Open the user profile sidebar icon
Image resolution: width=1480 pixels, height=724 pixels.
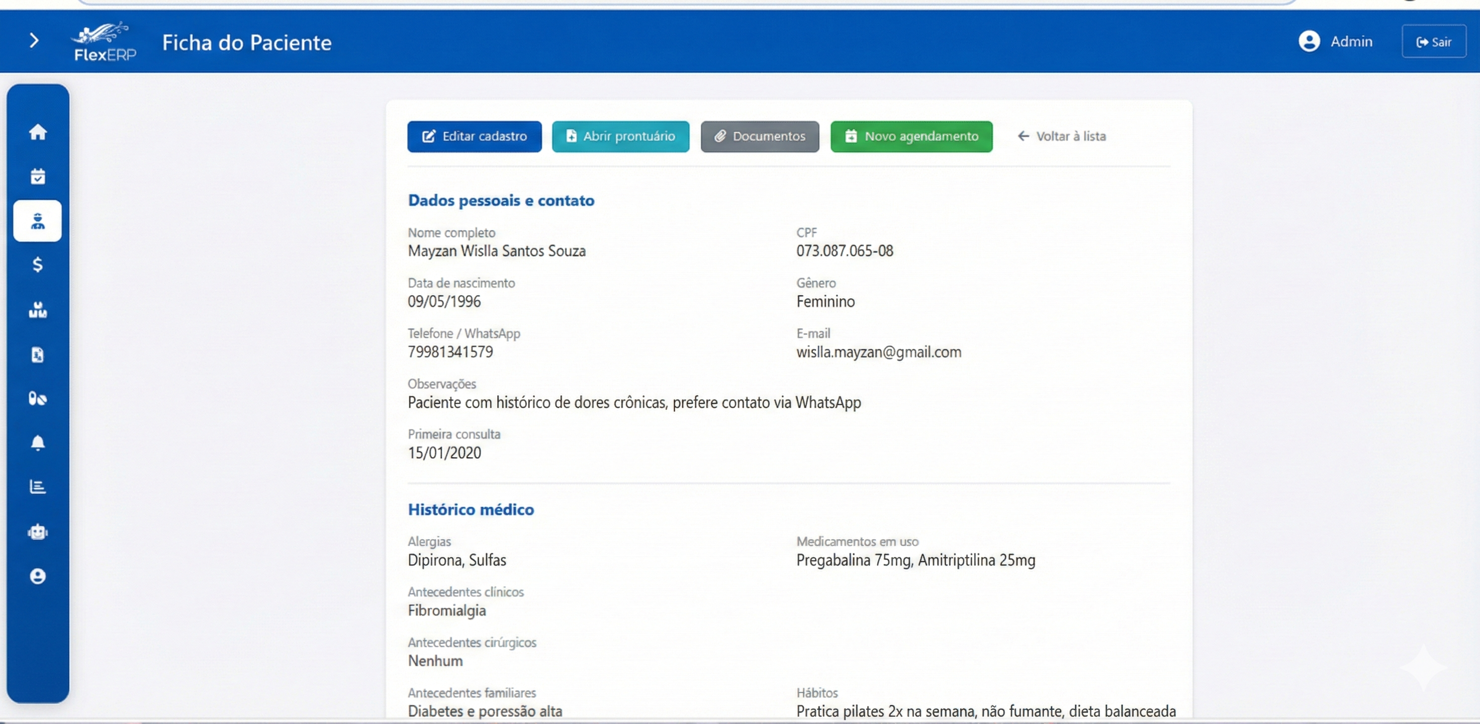[38, 576]
